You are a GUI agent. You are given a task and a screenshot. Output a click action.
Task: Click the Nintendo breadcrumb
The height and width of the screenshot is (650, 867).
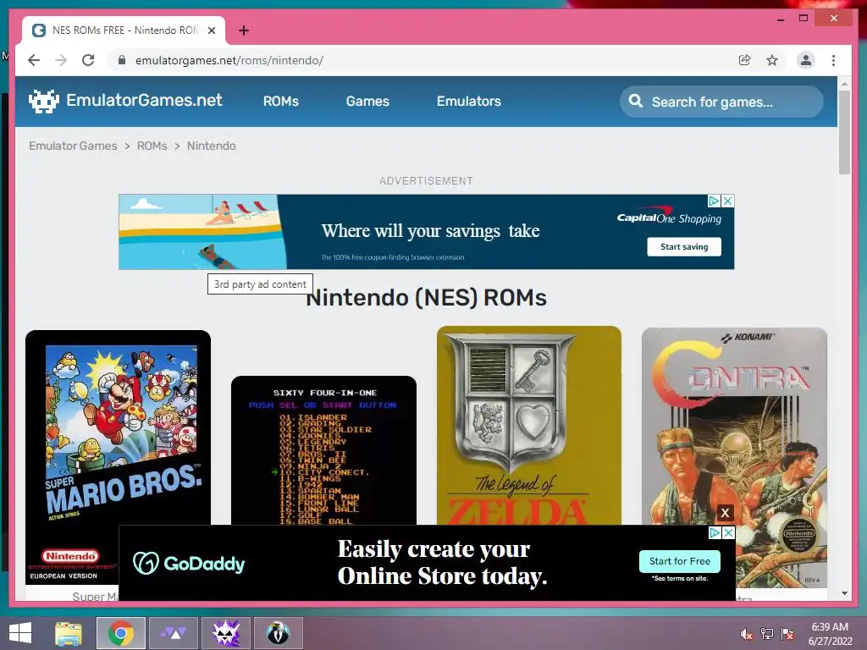coord(211,146)
